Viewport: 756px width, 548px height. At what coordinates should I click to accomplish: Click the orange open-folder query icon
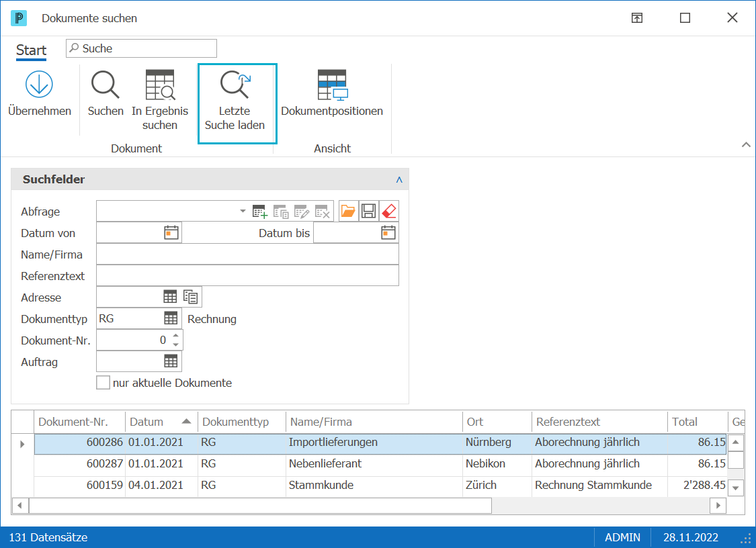pyautogui.click(x=348, y=211)
